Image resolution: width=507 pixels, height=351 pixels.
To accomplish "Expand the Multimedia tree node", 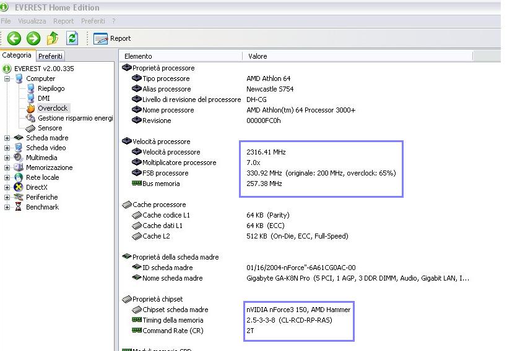I will pos(7,158).
